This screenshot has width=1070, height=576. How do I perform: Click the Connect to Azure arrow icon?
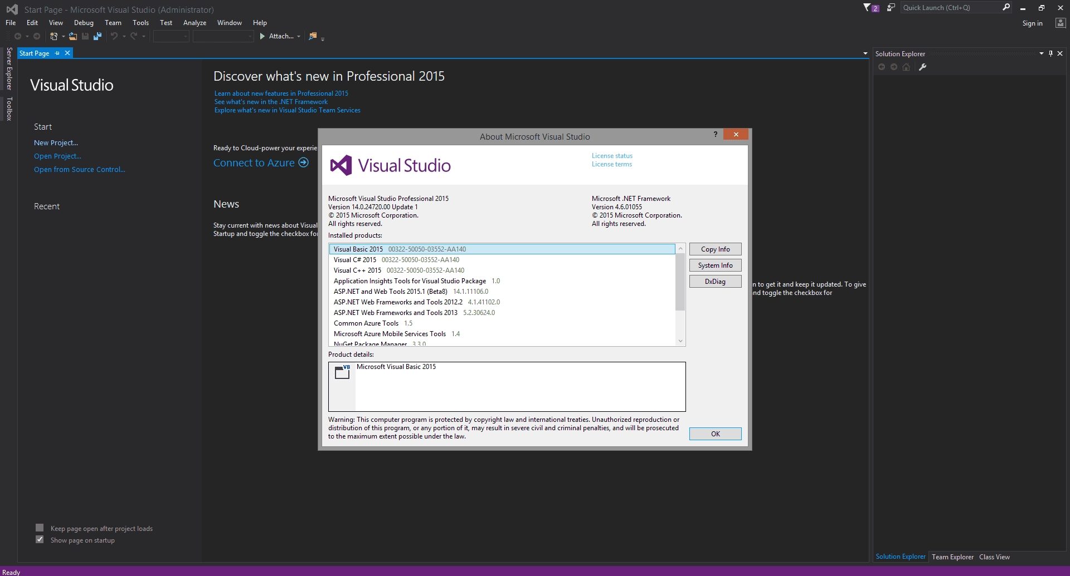[303, 163]
